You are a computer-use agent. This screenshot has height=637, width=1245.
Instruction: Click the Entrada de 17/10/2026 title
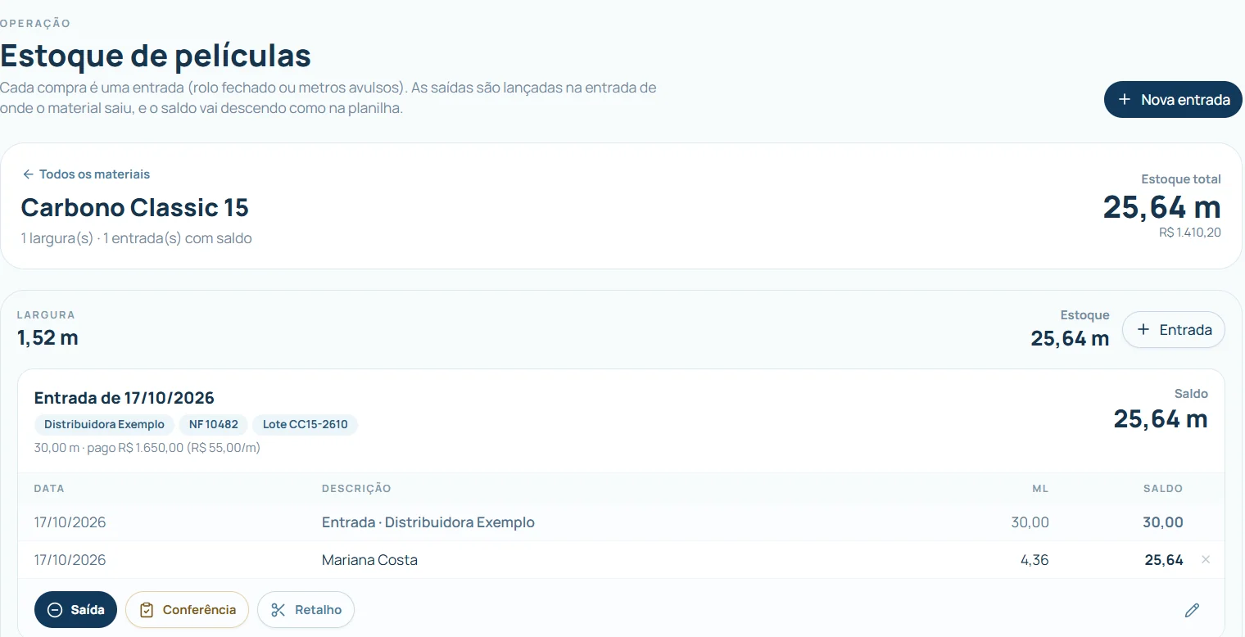124,398
